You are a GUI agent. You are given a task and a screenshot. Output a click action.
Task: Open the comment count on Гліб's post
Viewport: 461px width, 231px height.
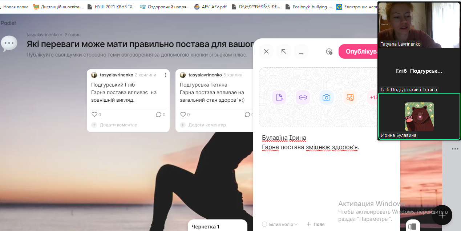(160, 114)
